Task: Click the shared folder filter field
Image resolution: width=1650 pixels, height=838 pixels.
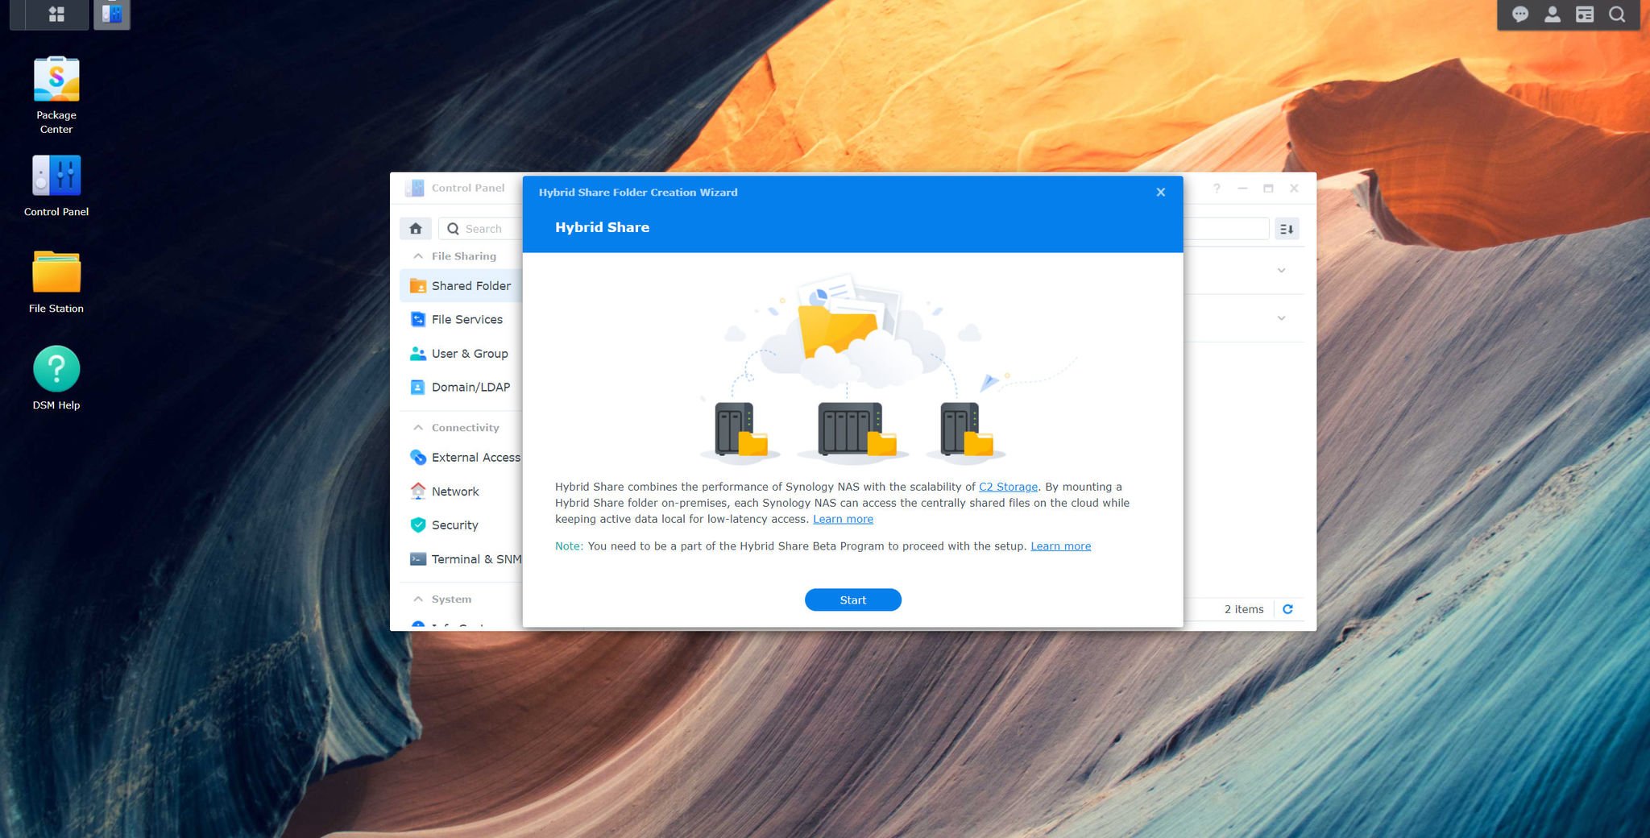Action: tap(1226, 229)
